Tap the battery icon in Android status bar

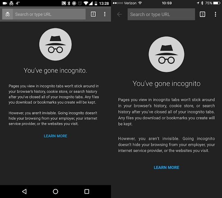point(96,3)
